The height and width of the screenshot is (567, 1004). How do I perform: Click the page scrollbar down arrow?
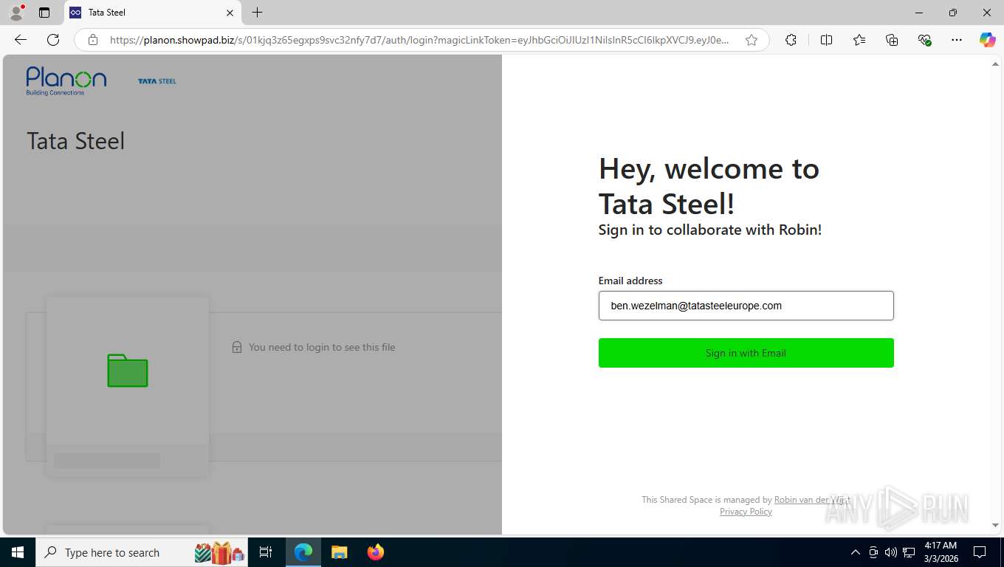(995, 525)
